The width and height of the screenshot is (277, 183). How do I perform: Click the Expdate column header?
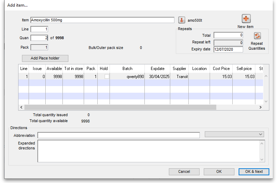[157, 69]
